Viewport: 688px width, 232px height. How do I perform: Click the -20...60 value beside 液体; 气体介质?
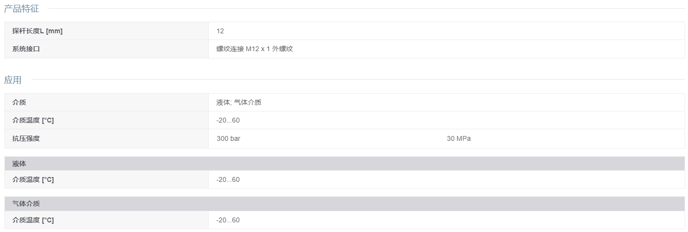tap(228, 120)
